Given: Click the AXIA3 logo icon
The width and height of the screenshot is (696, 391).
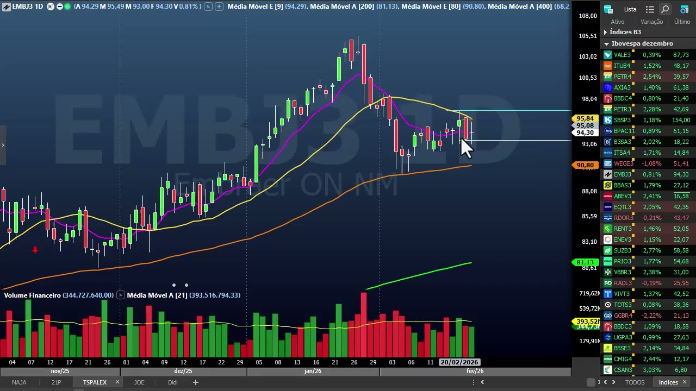Looking at the screenshot, I should click(x=608, y=87).
